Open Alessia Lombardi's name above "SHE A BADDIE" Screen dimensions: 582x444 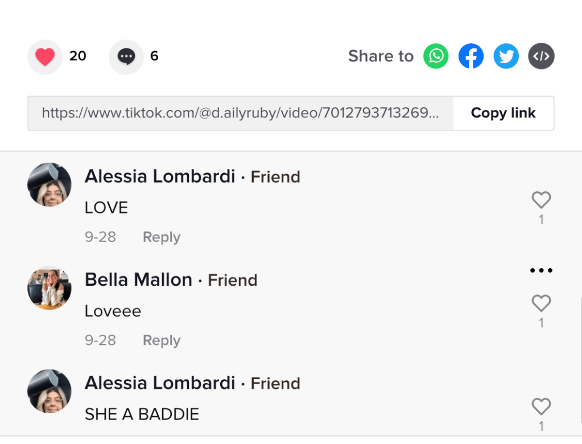coord(160,383)
